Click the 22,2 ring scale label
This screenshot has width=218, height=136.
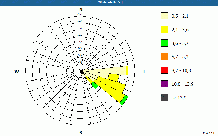click(80, 14)
